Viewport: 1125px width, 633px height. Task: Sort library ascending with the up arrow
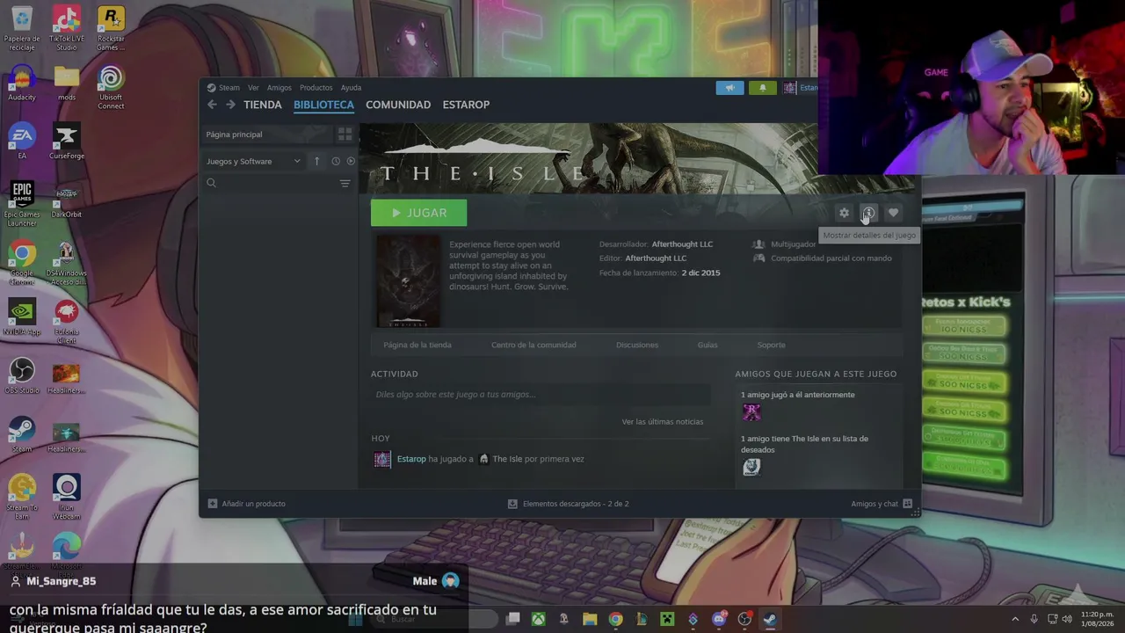tap(316, 161)
